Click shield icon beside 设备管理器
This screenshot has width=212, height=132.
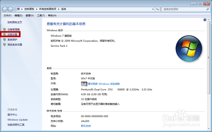tap(5, 29)
